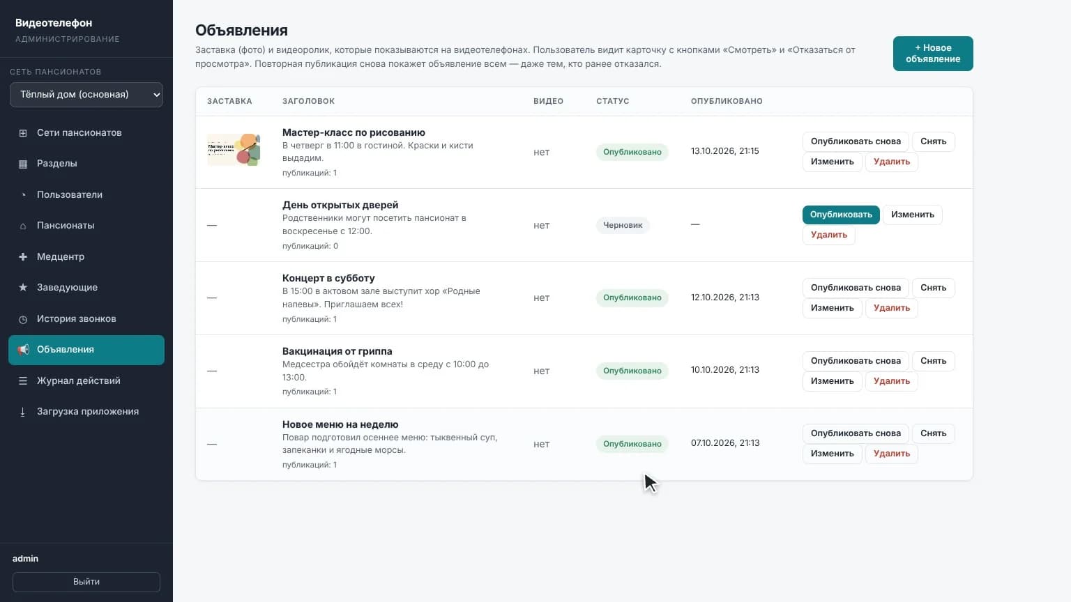Click the date 07.10.2026, 21:13

point(725,443)
